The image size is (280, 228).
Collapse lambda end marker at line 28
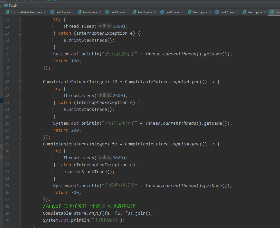[21, 137]
